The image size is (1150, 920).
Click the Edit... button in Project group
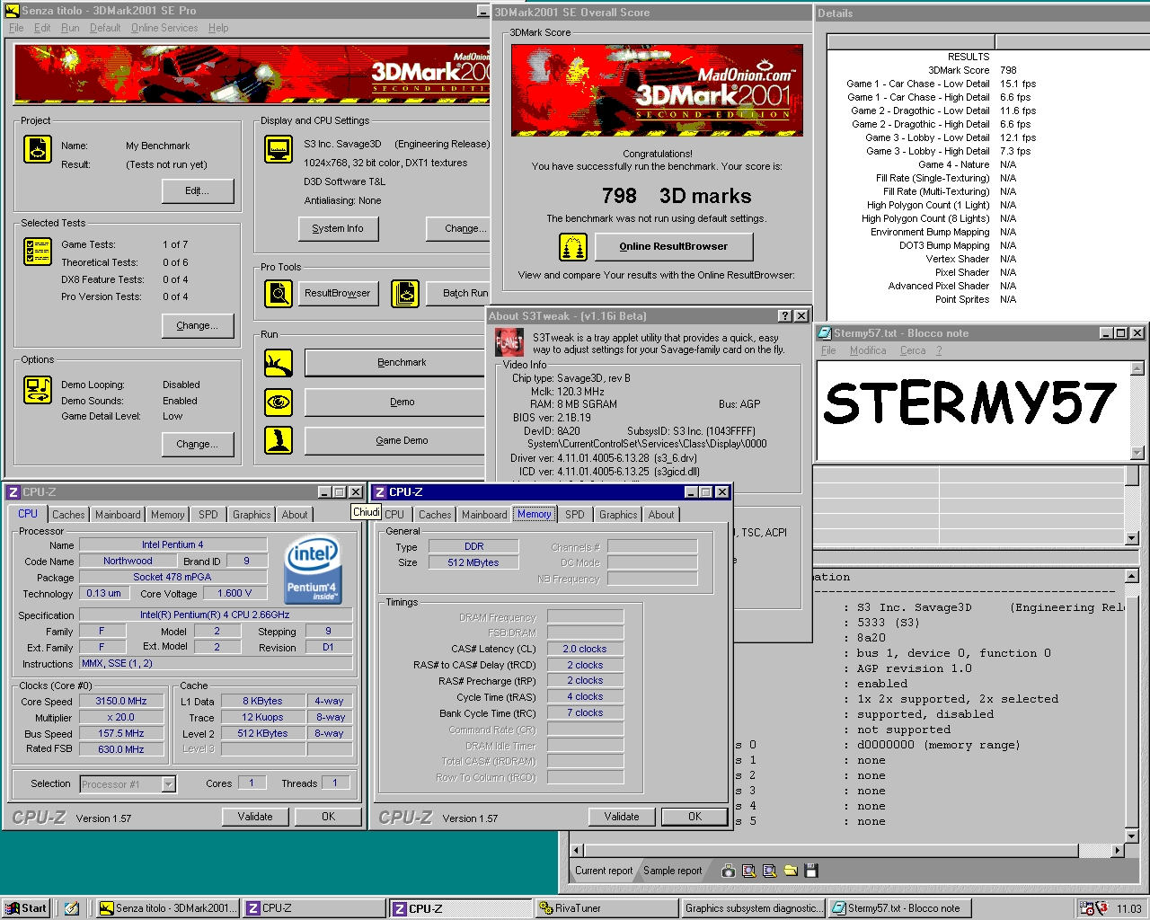(198, 190)
